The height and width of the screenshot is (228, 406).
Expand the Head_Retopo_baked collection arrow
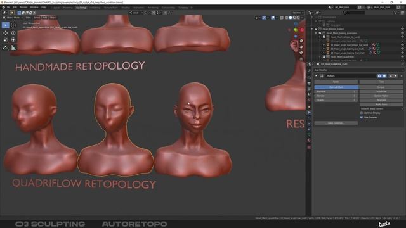coord(312,29)
